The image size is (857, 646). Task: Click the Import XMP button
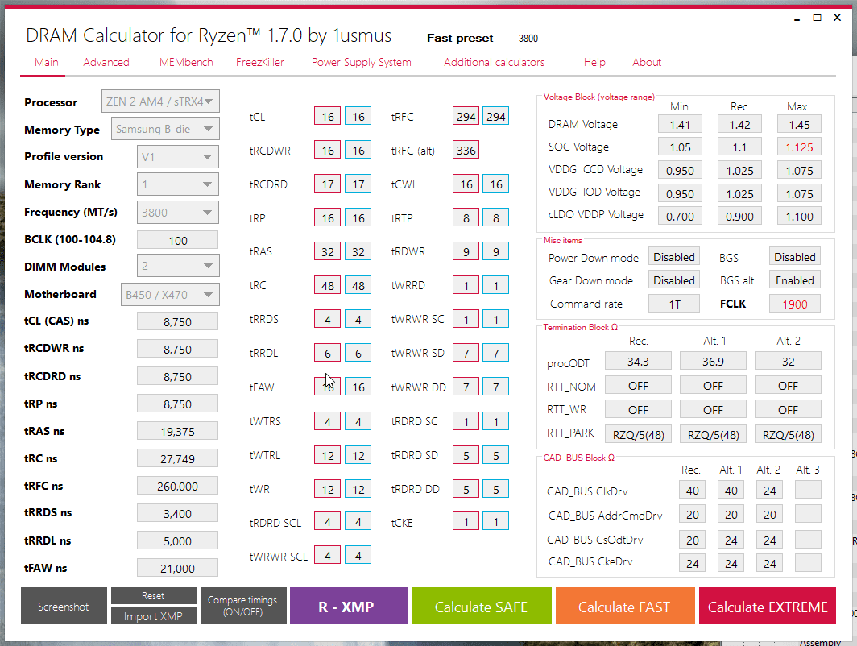coord(154,616)
